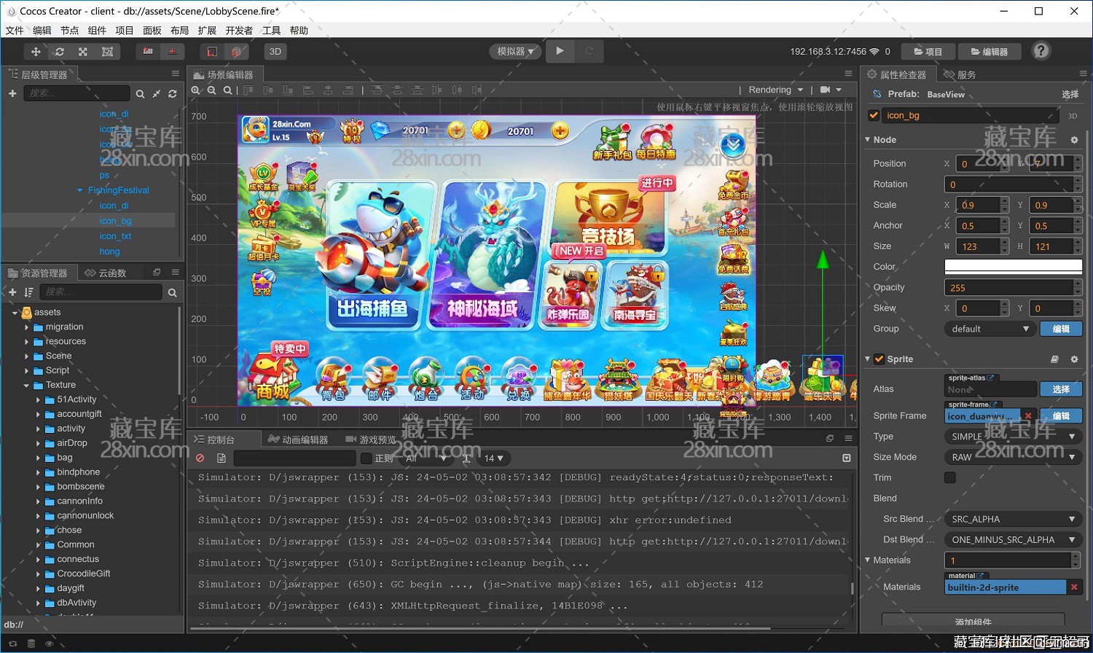Open the Group default dropdown
The image size is (1093, 653).
[990, 329]
